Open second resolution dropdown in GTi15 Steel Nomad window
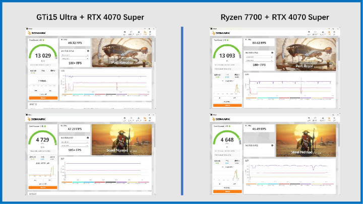Viewport: 363px width, 204px height. [75, 146]
